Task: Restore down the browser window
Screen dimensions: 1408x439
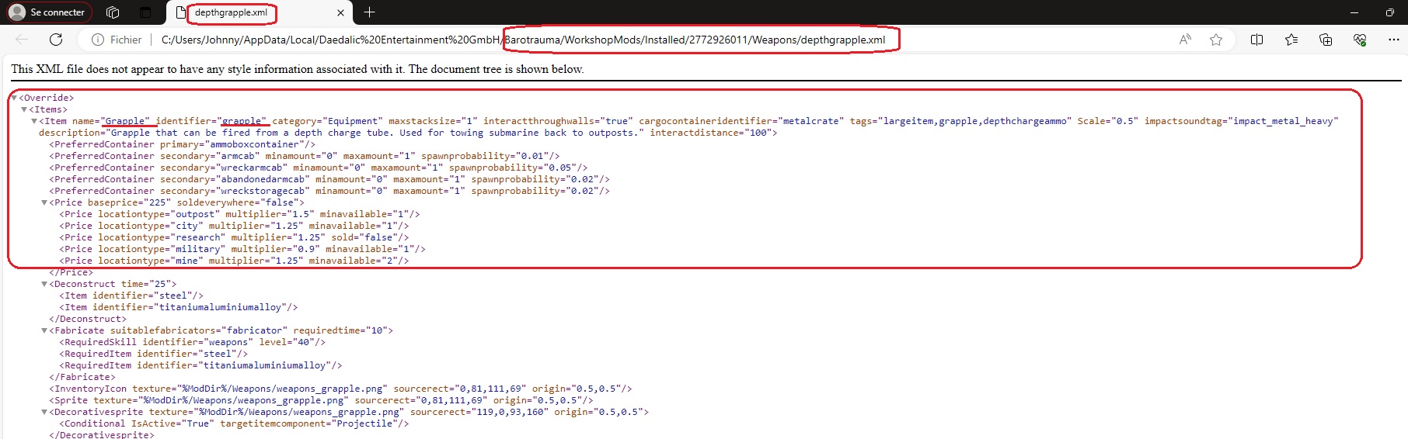Action: pyautogui.click(x=1389, y=12)
